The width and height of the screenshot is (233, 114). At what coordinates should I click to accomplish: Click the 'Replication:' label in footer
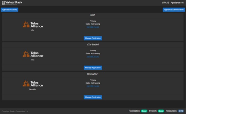(x=135, y=111)
